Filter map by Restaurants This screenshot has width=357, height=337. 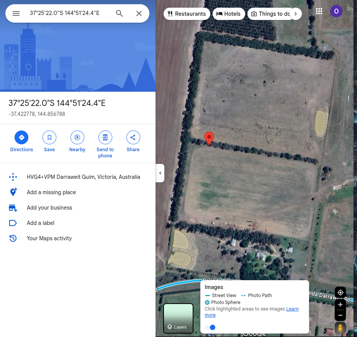187,14
